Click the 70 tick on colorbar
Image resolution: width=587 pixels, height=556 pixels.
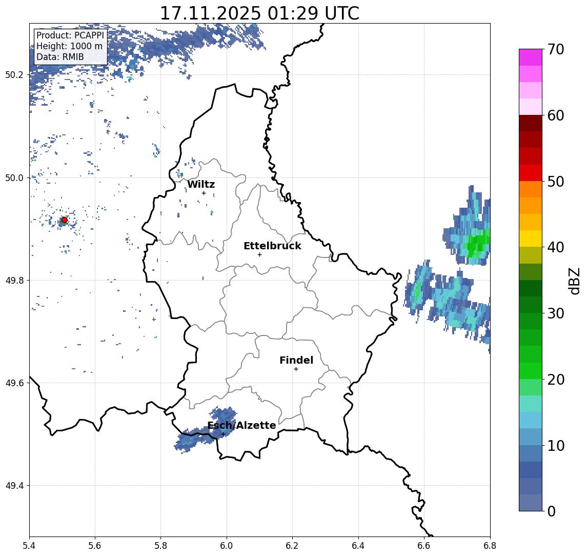(x=556, y=49)
